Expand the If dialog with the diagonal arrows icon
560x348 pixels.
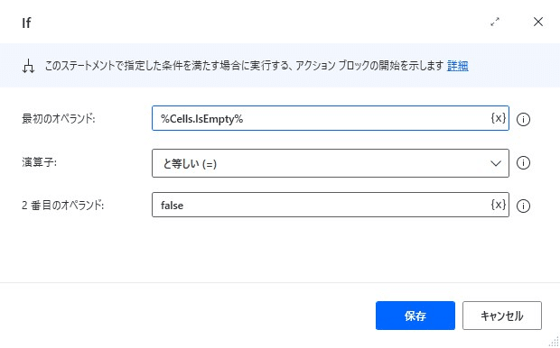point(495,23)
